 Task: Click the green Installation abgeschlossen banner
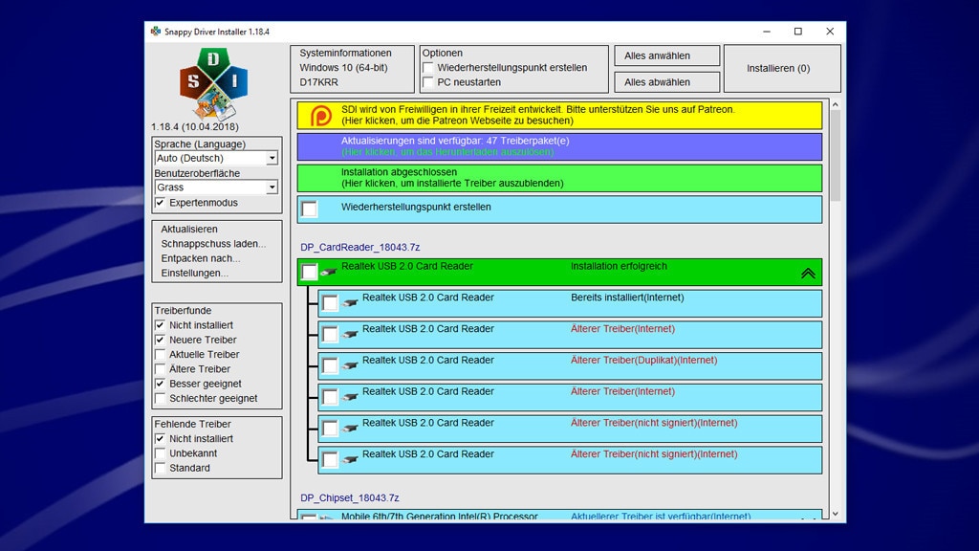[x=559, y=177]
